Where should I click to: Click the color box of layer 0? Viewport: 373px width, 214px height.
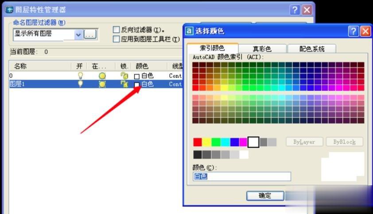pyautogui.click(x=137, y=76)
